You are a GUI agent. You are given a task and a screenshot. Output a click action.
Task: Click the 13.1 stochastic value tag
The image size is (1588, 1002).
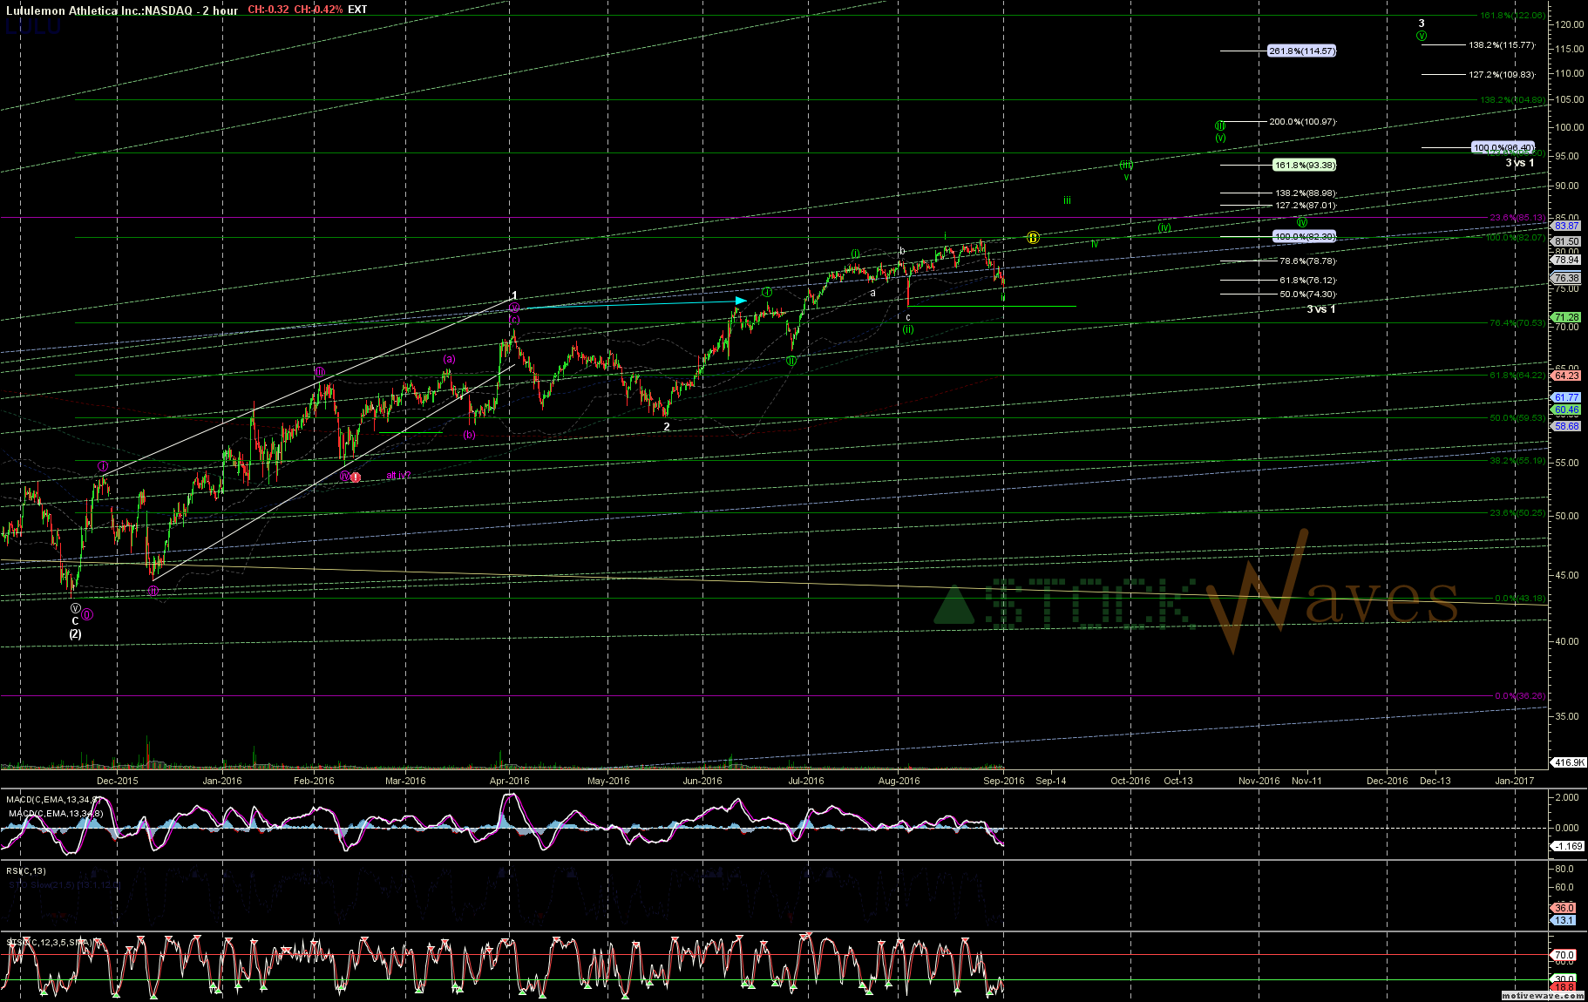1564,920
